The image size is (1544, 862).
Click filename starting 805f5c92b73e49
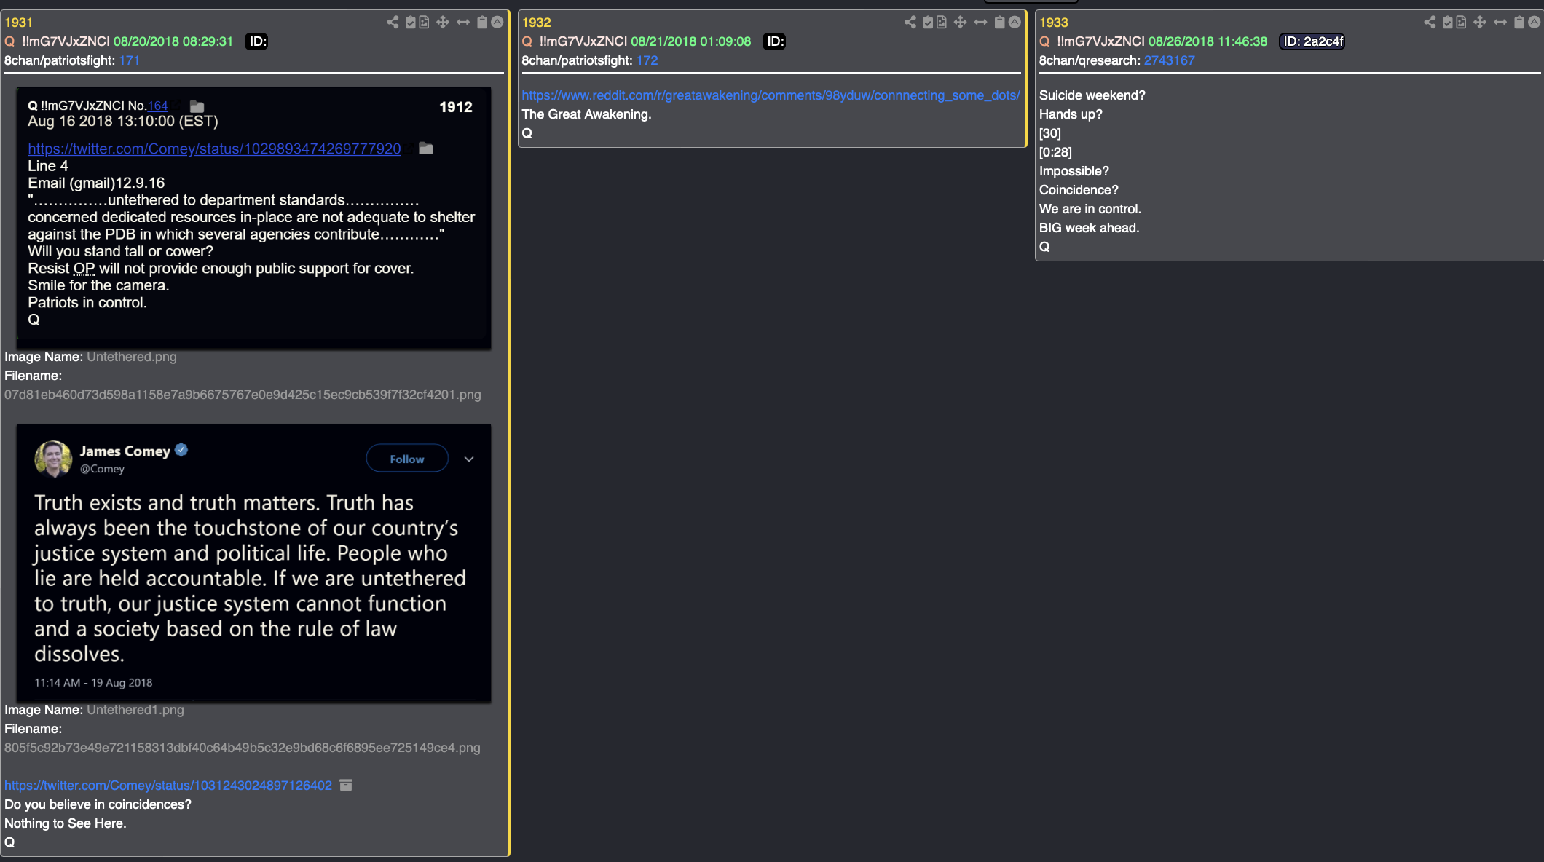[x=243, y=748]
